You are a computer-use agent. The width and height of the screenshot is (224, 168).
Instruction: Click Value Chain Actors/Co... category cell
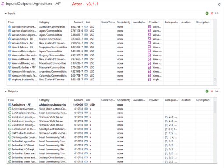[x=53, y=109]
